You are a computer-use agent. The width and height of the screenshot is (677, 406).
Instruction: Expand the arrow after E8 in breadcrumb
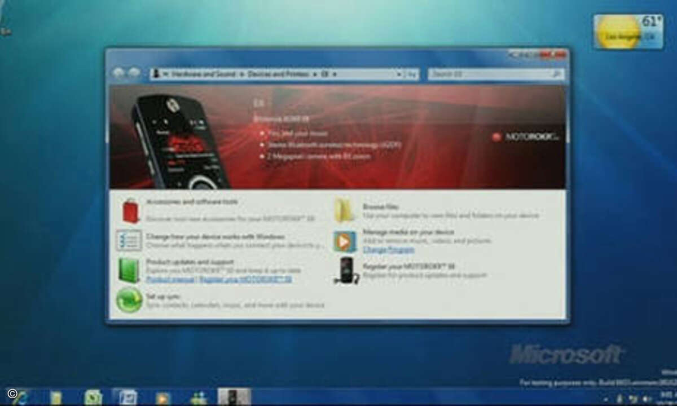pos(335,74)
